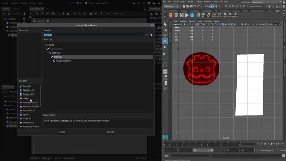Click the Create button
The image size is (286, 161).
(62, 132)
